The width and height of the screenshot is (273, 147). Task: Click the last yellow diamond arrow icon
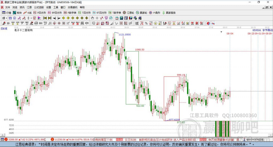[x=87, y=18]
